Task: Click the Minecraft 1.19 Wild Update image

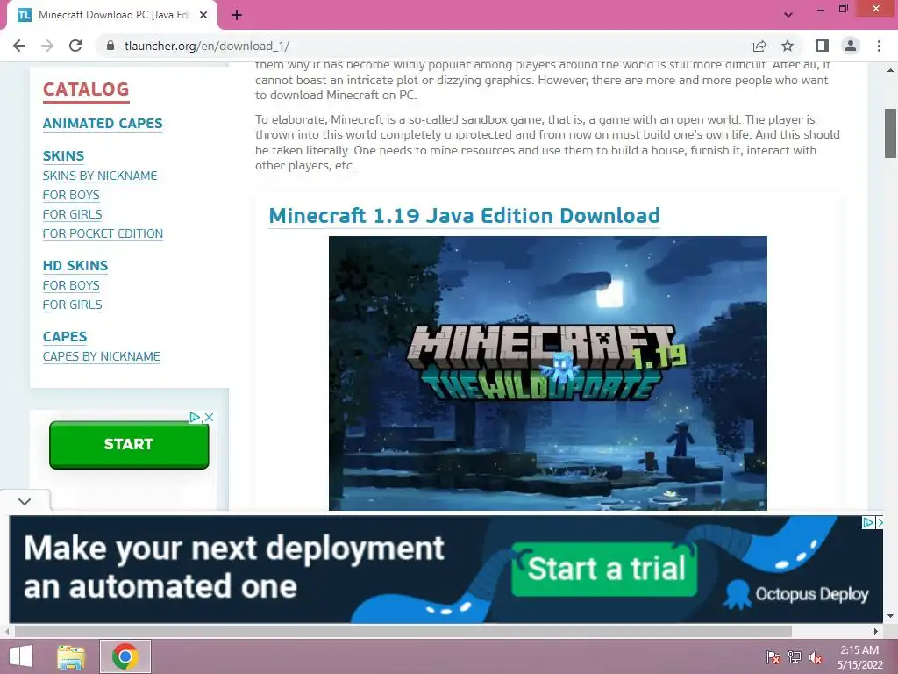Action: (x=547, y=373)
